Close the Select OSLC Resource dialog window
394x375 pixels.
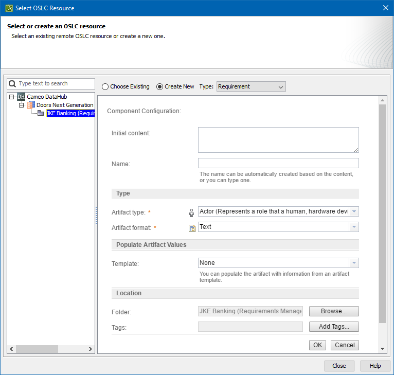coord(386,8)
